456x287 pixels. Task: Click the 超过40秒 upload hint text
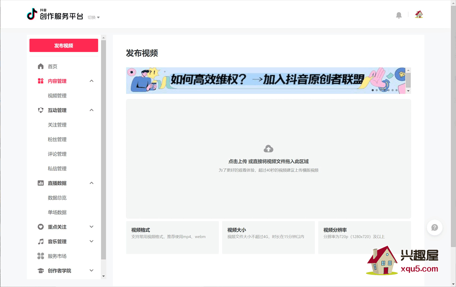pos(268,170)
